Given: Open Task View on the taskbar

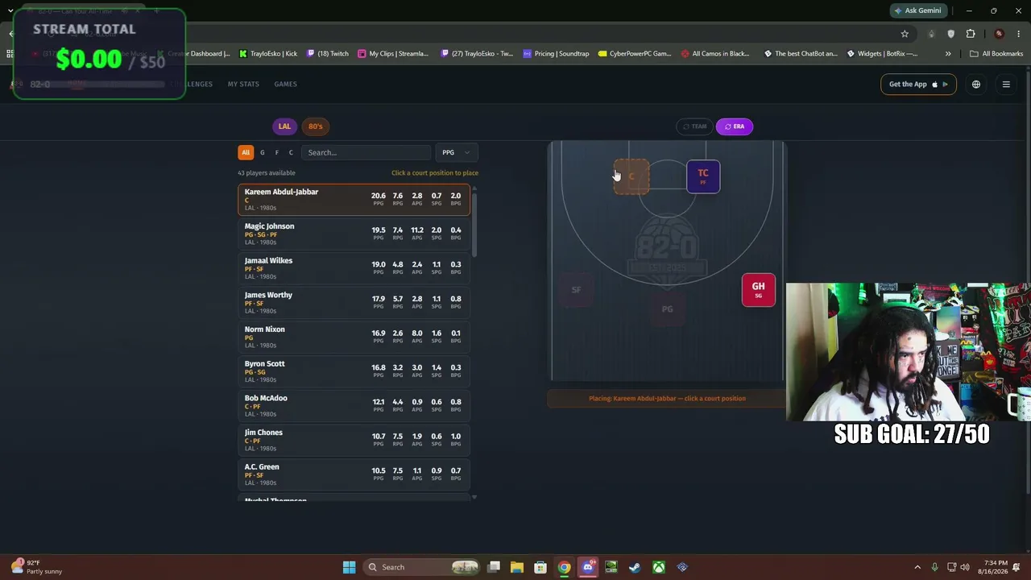Looking at the screenshot, I should click(494, 567).
